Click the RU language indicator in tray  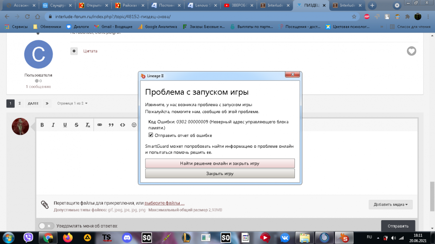[x=369, y=237]
